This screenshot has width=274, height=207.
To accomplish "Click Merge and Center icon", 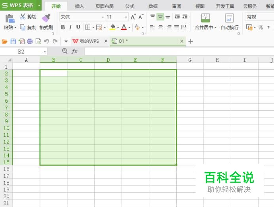I will (205, 18).
